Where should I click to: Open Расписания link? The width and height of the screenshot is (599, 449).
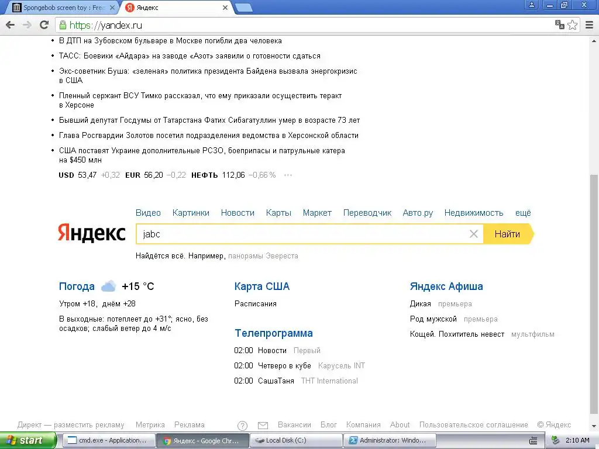[255, 304]
